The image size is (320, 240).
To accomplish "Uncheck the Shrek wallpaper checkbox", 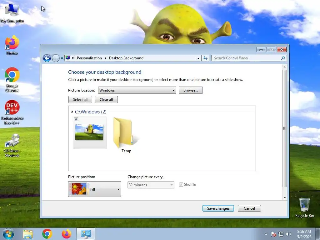I will click(76, 119).
